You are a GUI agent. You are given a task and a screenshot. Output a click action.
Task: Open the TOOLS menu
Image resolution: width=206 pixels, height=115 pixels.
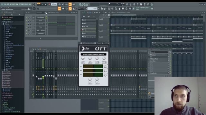pyautogui.click(x=26, y=4)
